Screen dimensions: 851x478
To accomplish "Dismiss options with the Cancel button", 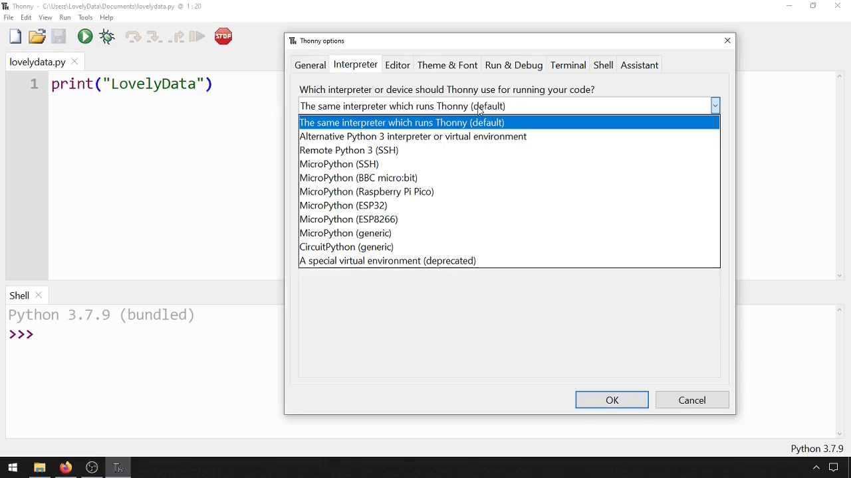I will 692,400.
